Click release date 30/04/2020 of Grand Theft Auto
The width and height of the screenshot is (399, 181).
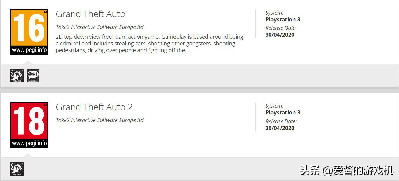click(x=280, y=35)
